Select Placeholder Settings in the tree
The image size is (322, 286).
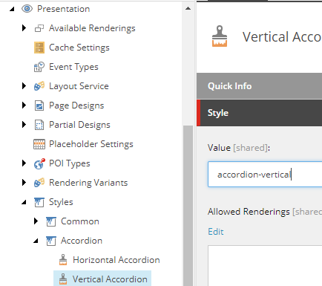(x=91, y=144)
